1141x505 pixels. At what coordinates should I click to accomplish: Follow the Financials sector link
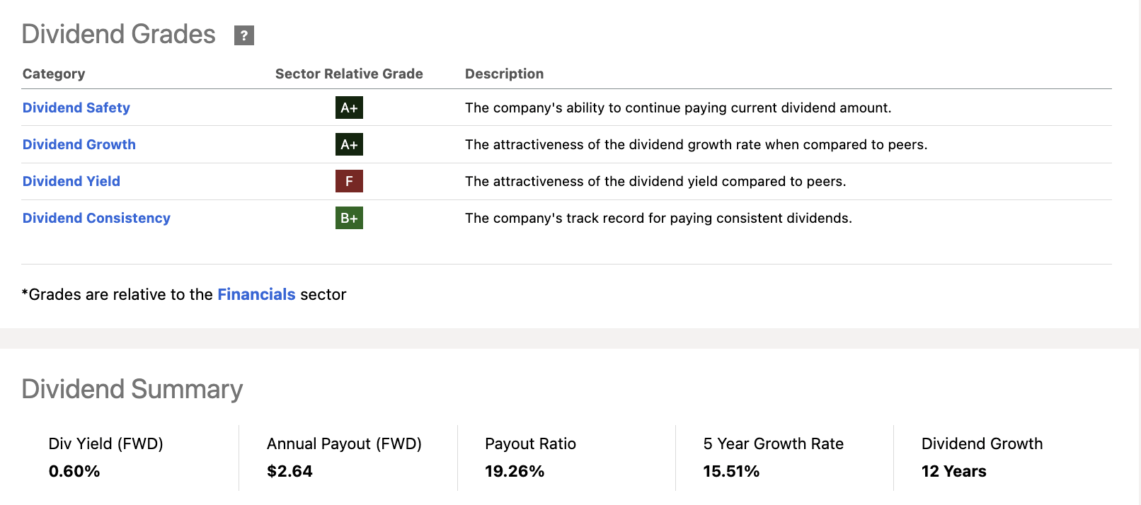[256, 294]
